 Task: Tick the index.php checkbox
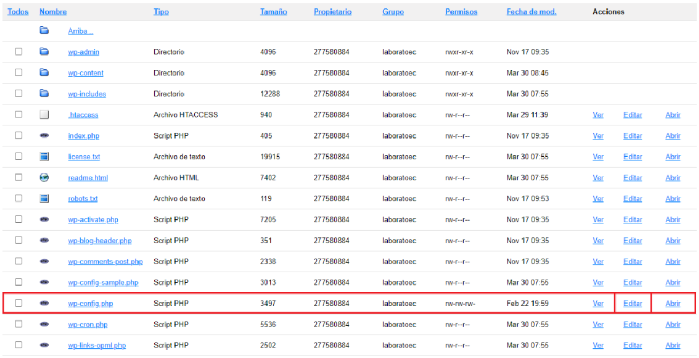[19, 135]
